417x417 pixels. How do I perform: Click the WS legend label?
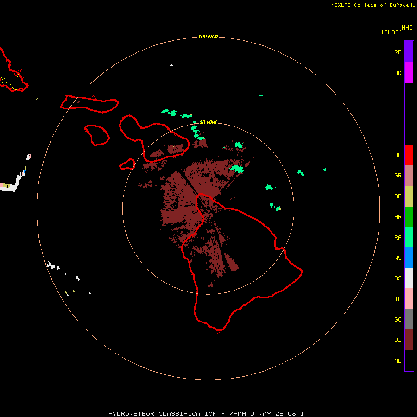tap(398, 258)
